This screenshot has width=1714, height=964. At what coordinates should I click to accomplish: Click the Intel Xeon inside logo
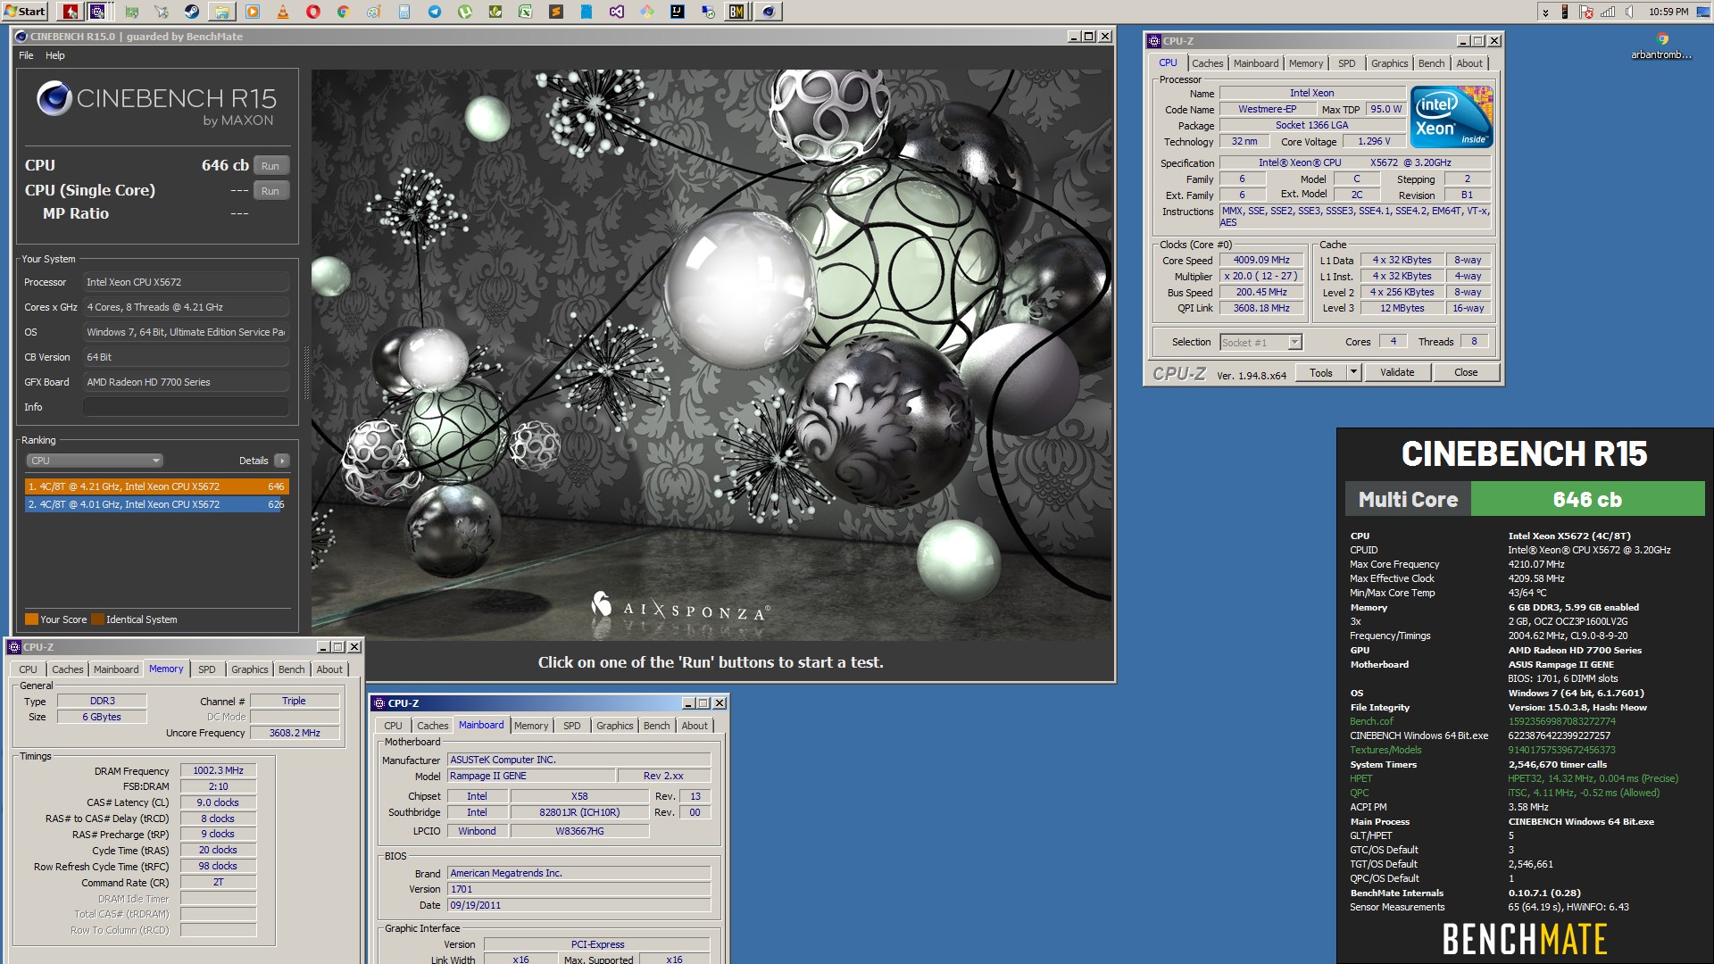point(1452,117)
